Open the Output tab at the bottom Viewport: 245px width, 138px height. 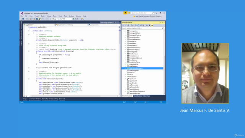tap(25, 99)
